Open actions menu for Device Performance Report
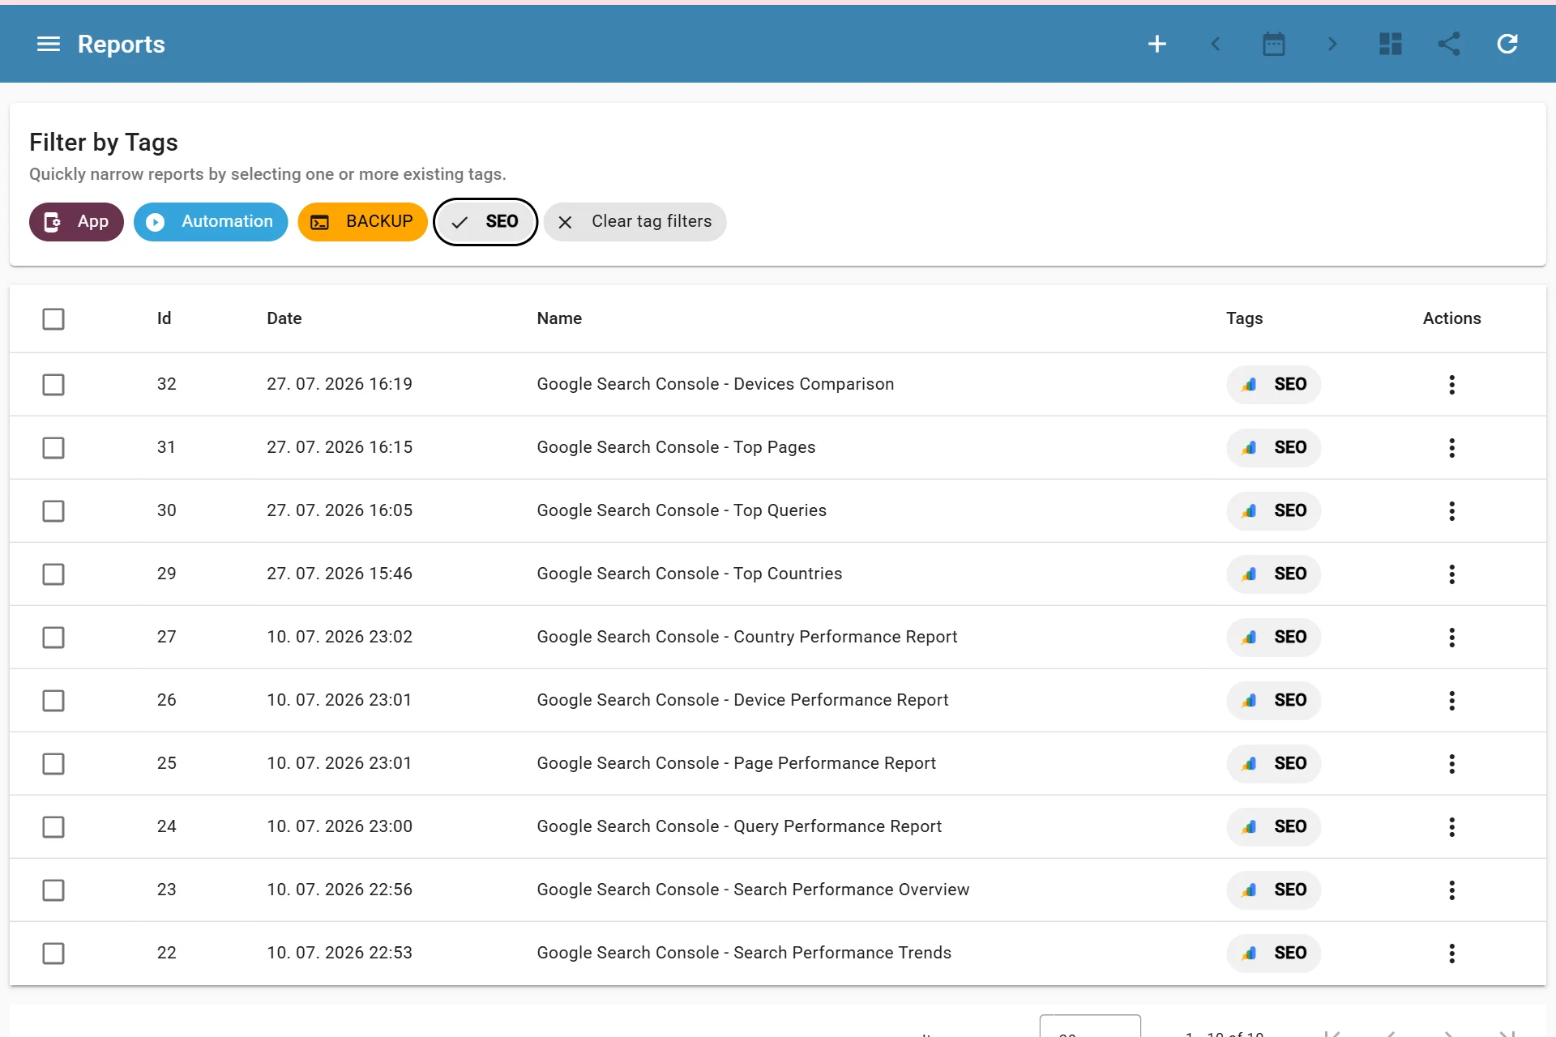 1451,700
